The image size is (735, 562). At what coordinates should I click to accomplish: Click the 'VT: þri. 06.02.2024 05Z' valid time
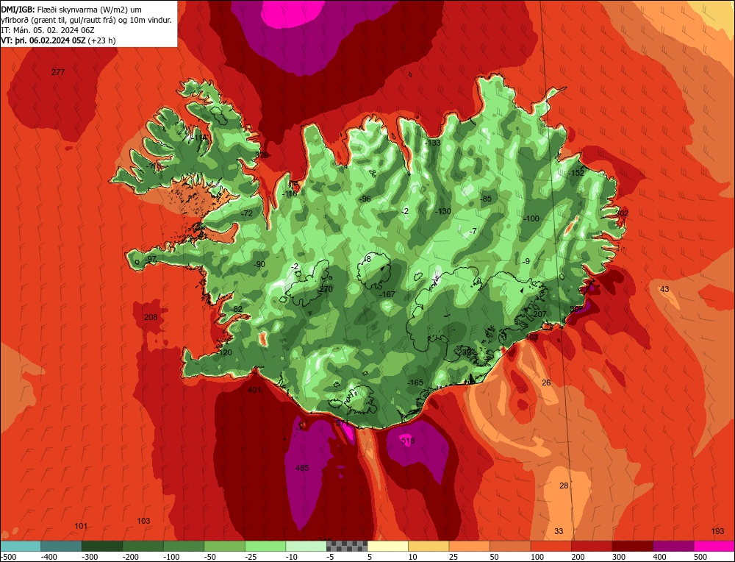43,40
